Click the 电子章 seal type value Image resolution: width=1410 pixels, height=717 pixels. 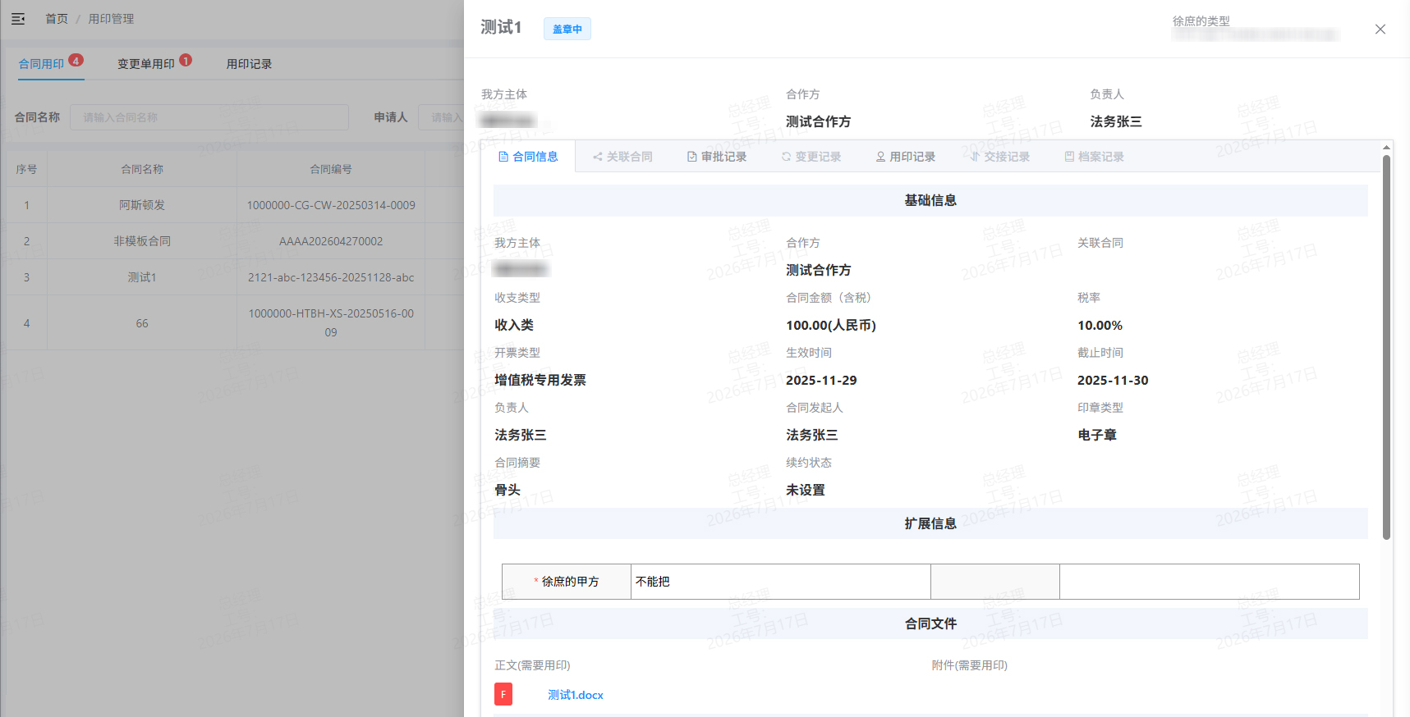(x=1097, y=435)
